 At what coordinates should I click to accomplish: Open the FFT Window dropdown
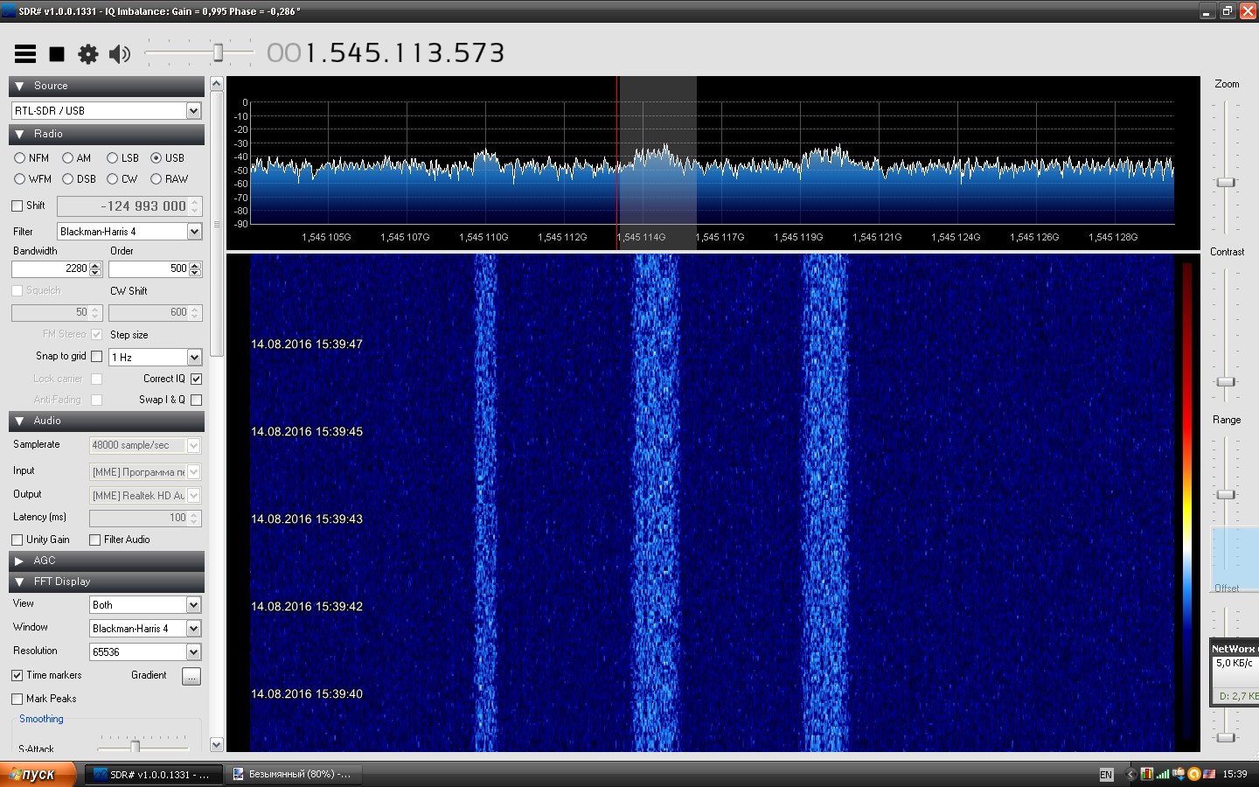click(x=145, y=629)
